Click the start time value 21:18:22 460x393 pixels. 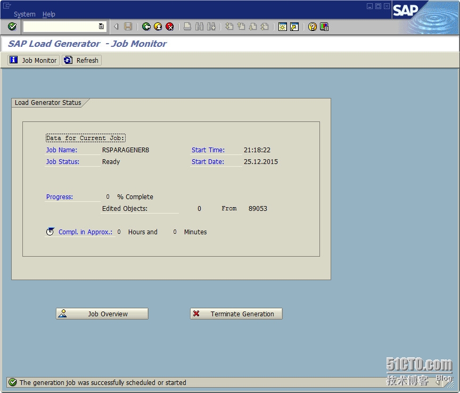coord(257,150)
